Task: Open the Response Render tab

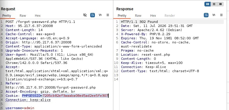Action: tap(170, 16)
